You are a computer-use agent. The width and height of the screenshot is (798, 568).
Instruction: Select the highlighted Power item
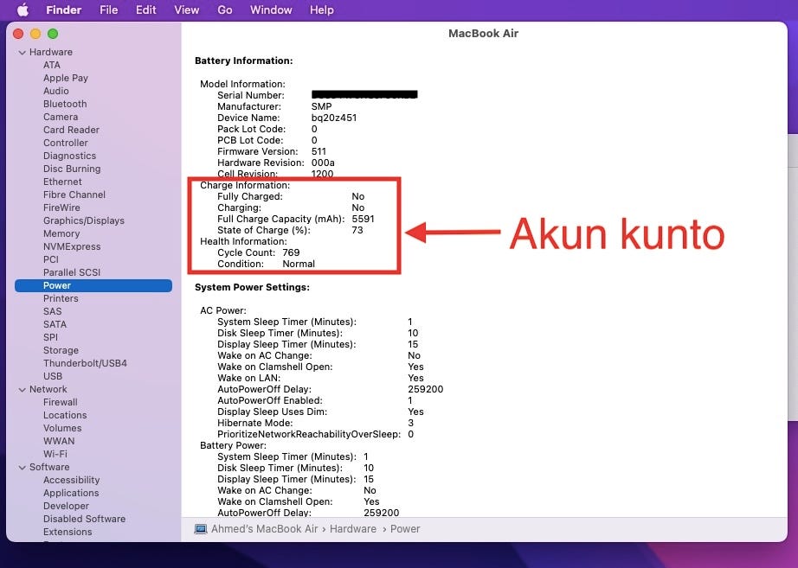point(93,286)
